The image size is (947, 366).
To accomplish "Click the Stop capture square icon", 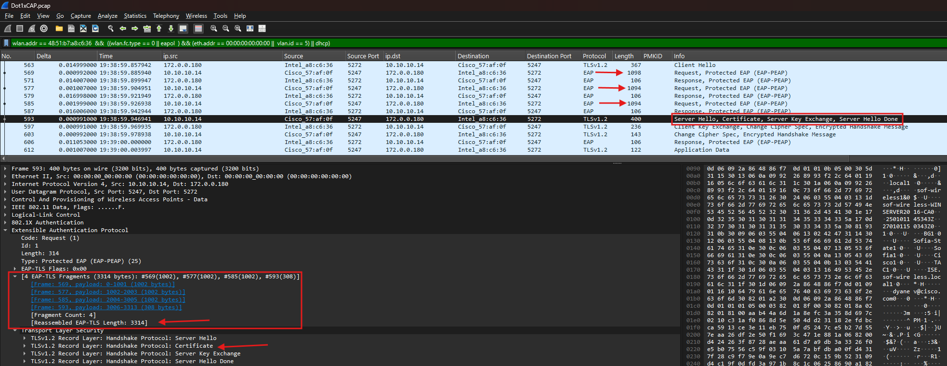I will pyautogui.click(x=20, y=29).
